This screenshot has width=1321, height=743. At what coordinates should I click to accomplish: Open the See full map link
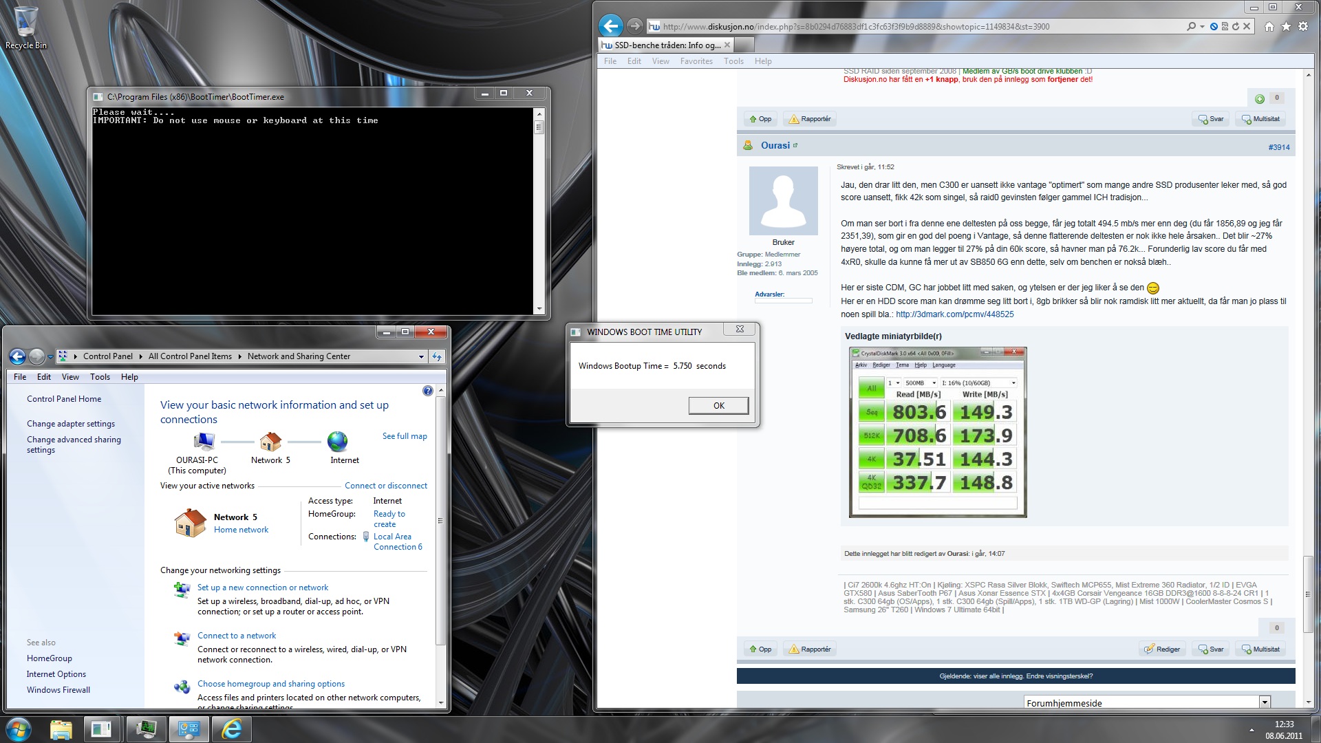pos(405,436)
